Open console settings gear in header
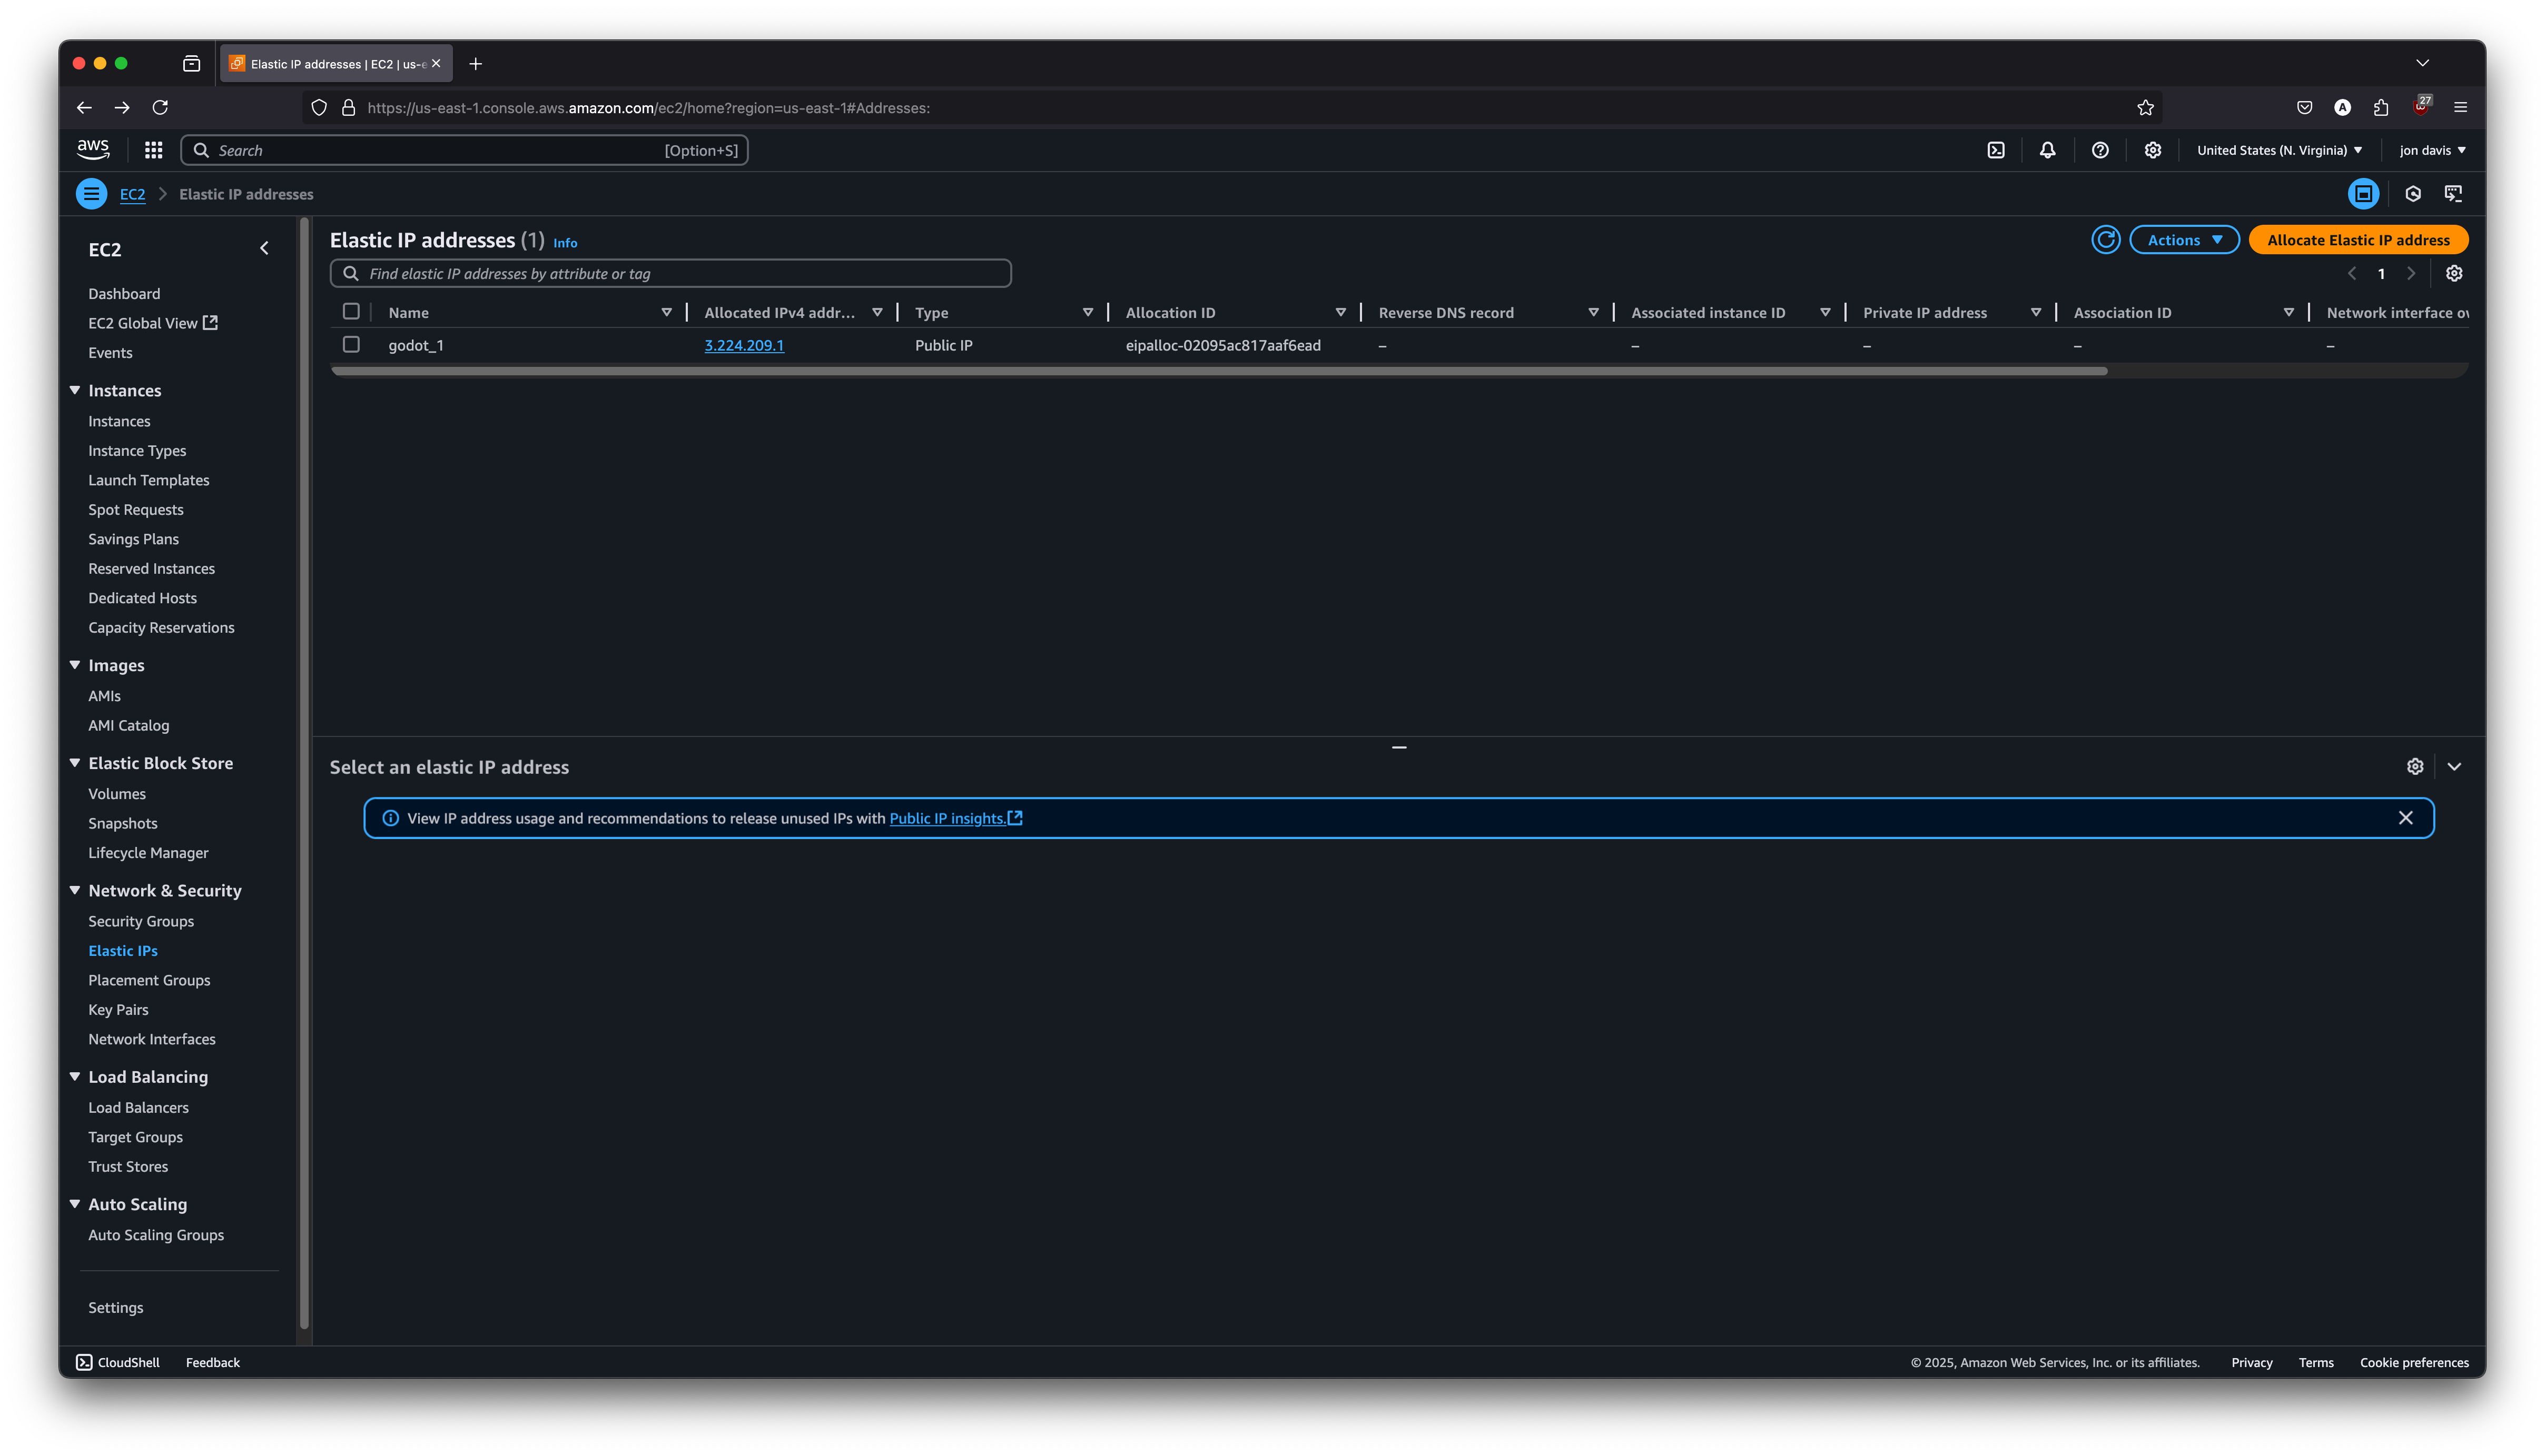This screenshot has height=1456, width=2545. 2152,150
